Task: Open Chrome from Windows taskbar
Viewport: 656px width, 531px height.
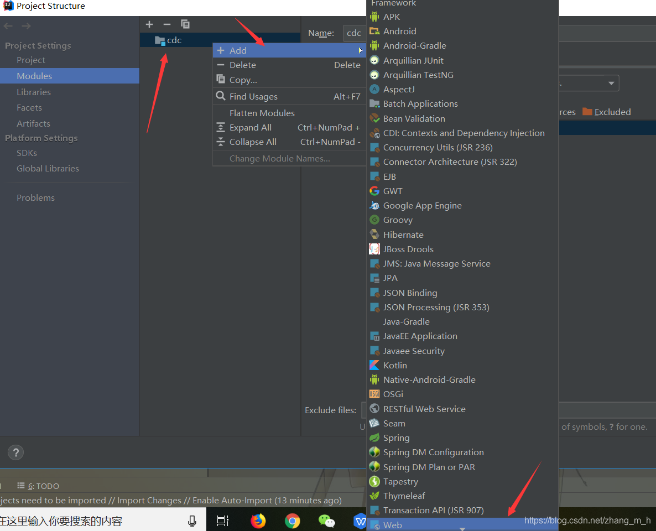Action: coord(293,521)
